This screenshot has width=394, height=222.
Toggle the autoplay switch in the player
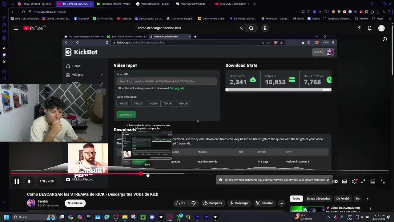click(336, 182)
